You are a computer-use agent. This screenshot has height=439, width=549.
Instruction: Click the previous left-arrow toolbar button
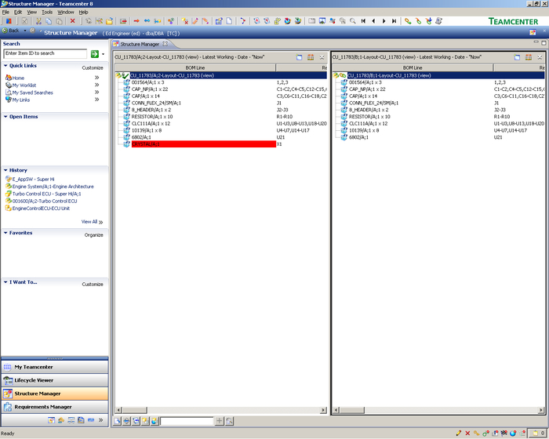pos(373,21)
